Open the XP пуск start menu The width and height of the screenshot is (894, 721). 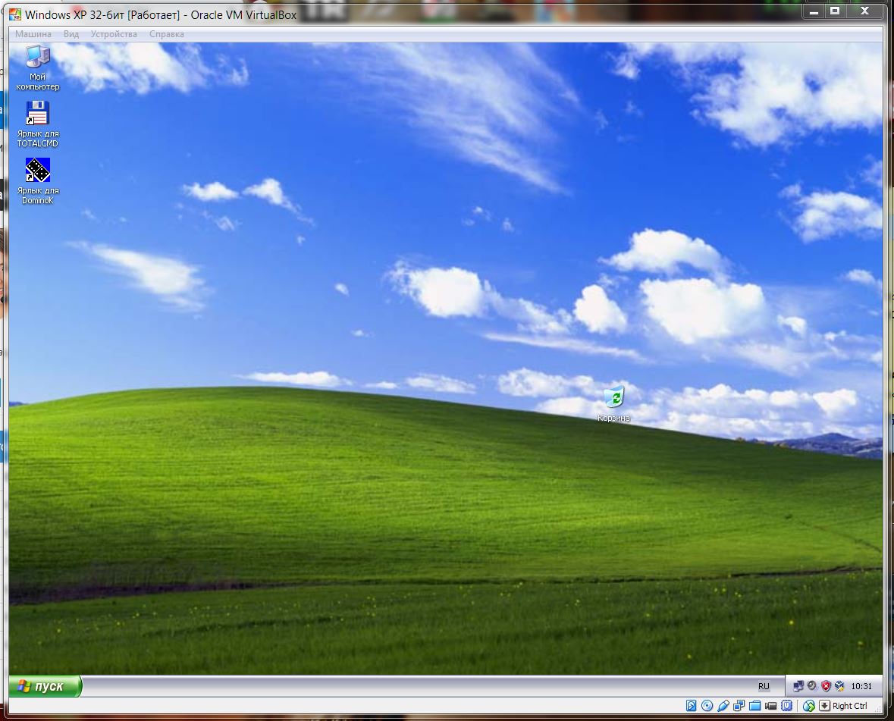tap(45, 686)
